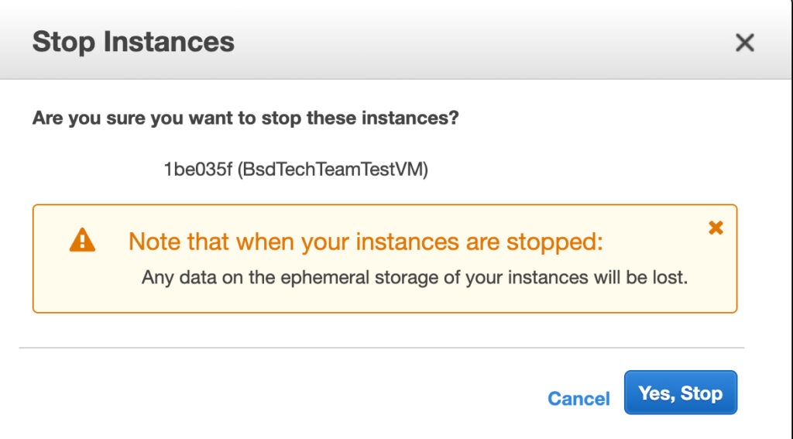
Task: Click the ephemeral storage data loss message
Action: [415, 277]
